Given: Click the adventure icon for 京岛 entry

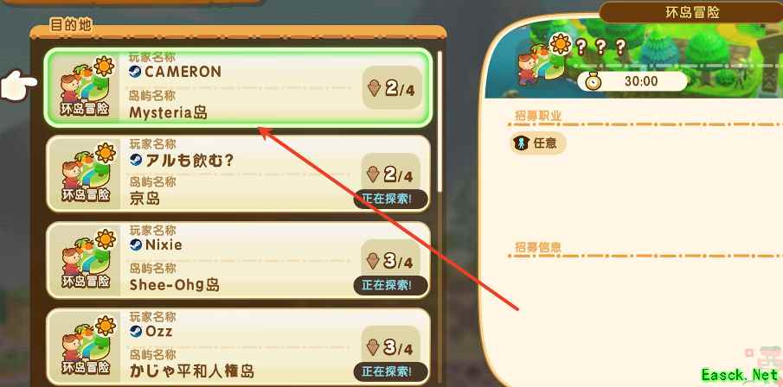Looking at the screenshot, I should 87,173.
